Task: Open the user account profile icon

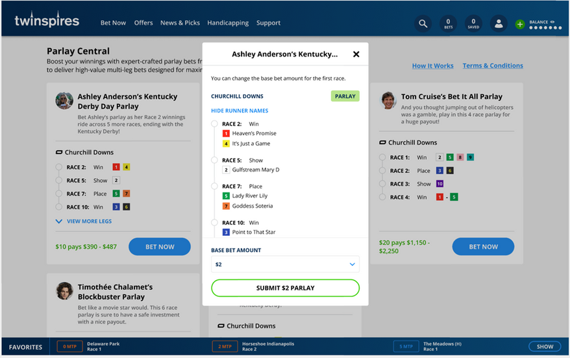Action: [x=499, y=24]
